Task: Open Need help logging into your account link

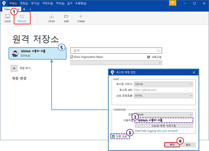Action: click(x=156, y=131)
